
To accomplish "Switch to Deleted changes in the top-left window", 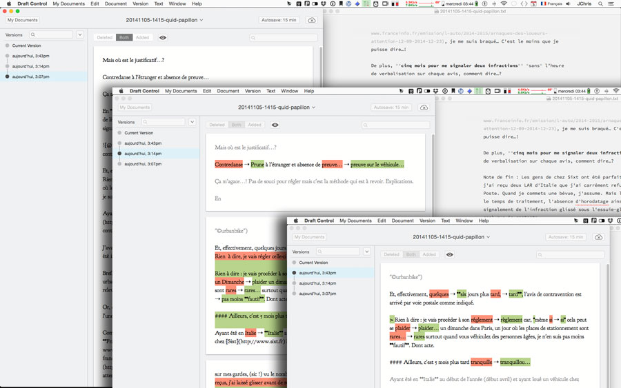I will 105,38.
